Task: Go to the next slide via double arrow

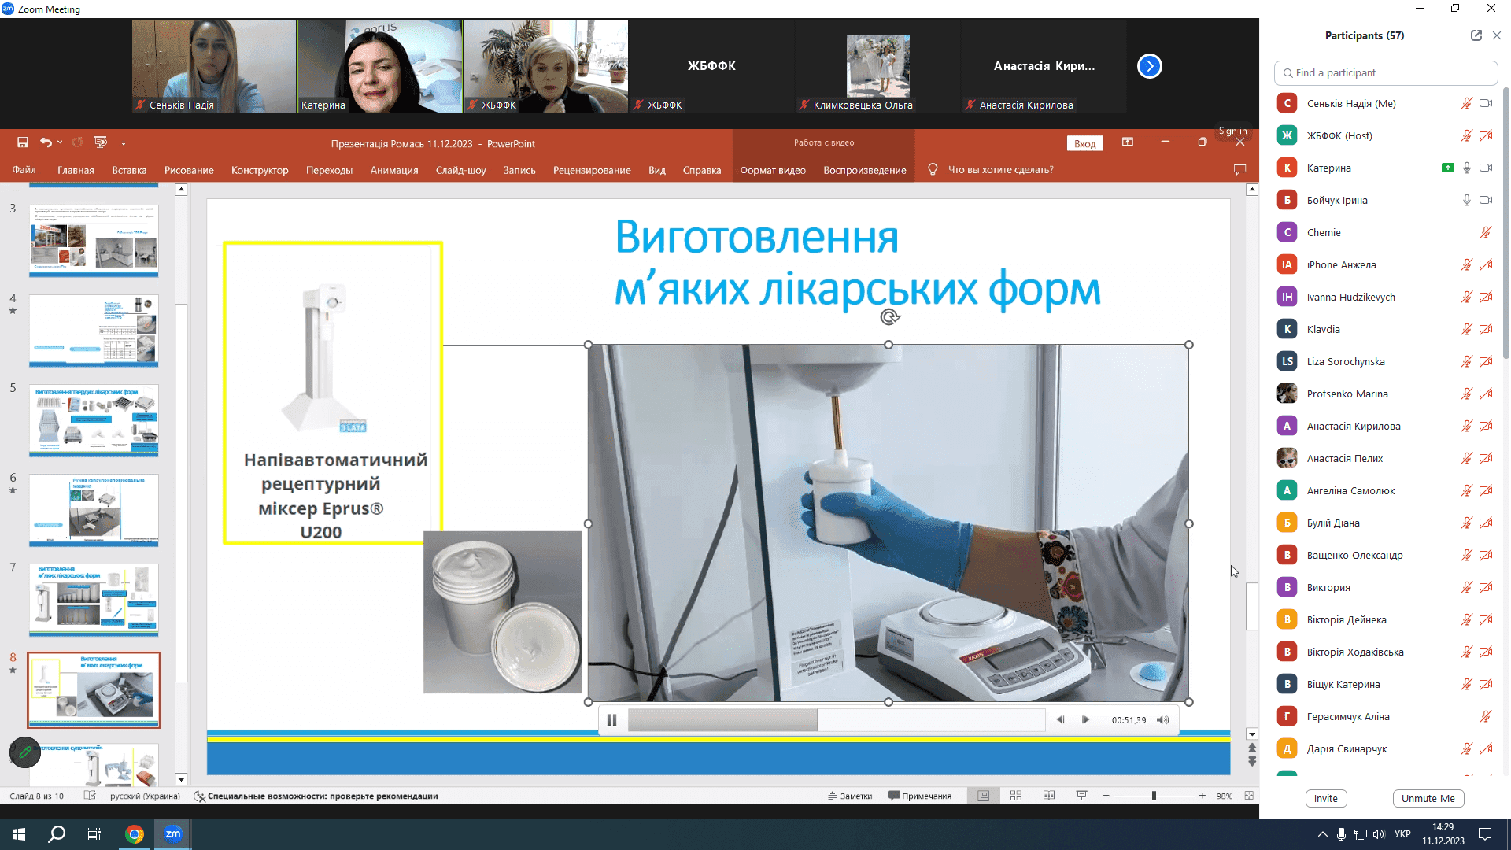Action: tap(1252, 762)
